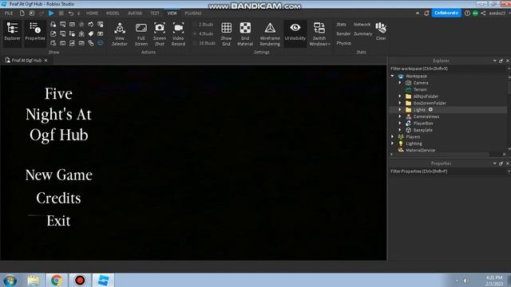Click the New file icon beside FILE
Image resolution: width=511 pixels, height=287 pixels.
(22, 14)
